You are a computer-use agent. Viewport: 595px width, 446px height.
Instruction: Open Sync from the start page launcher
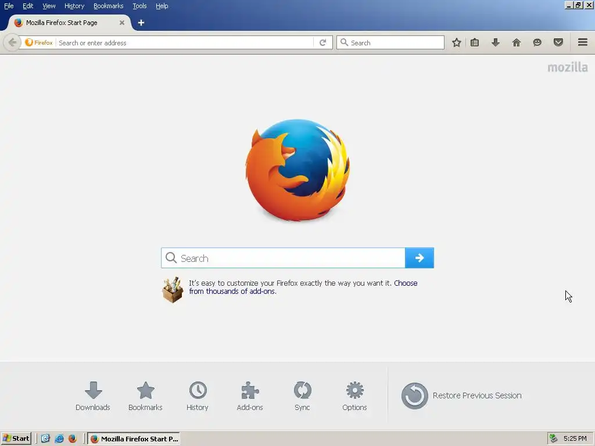tap(302, 396)
